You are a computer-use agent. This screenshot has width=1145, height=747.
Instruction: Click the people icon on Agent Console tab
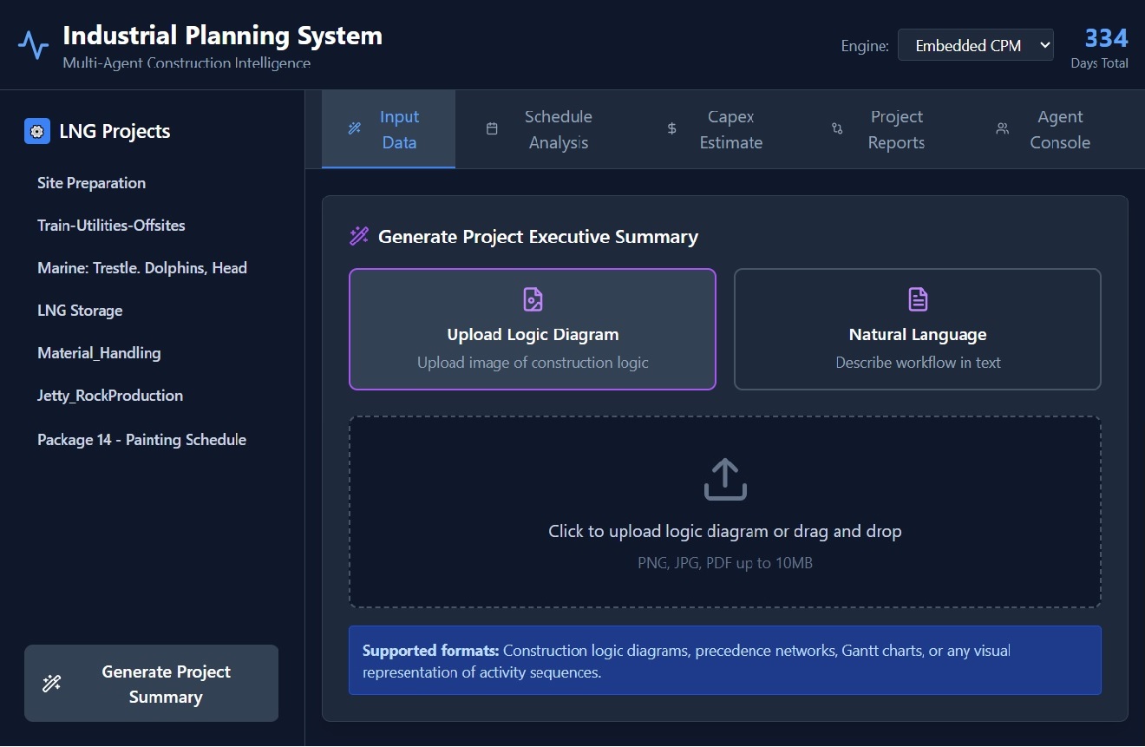click(1003, 129)
